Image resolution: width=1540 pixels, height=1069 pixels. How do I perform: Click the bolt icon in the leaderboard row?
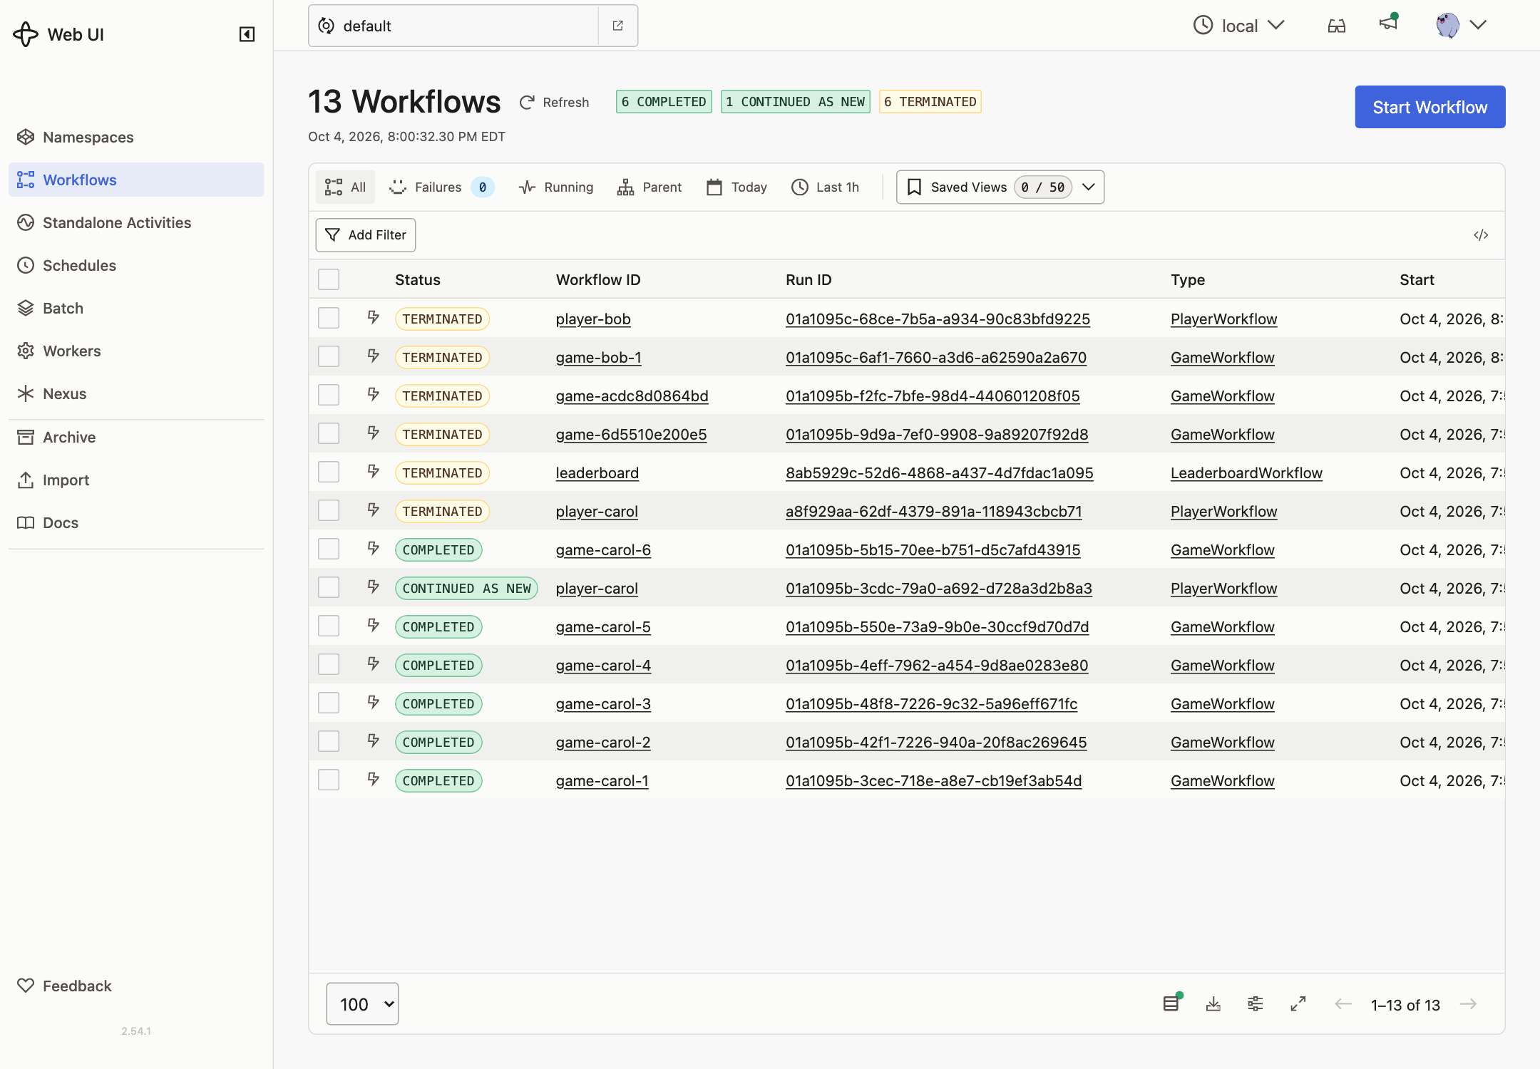pyautogui.click(x=373, y=472)
